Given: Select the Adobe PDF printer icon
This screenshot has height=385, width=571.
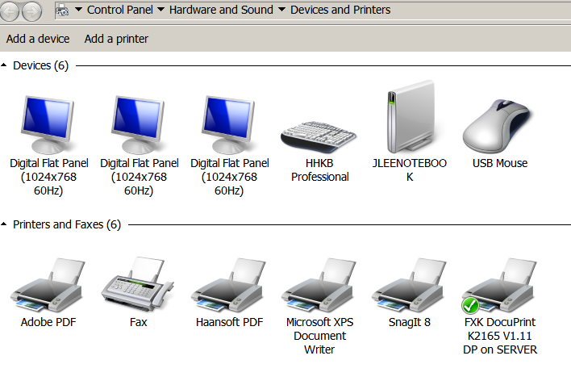Looking at the screenshot, I should 48,285.
